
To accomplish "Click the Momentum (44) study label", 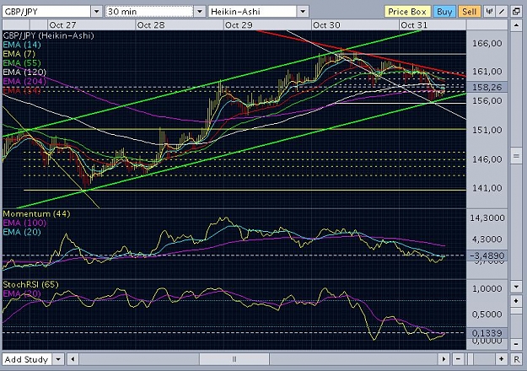I will click(36, 213).
